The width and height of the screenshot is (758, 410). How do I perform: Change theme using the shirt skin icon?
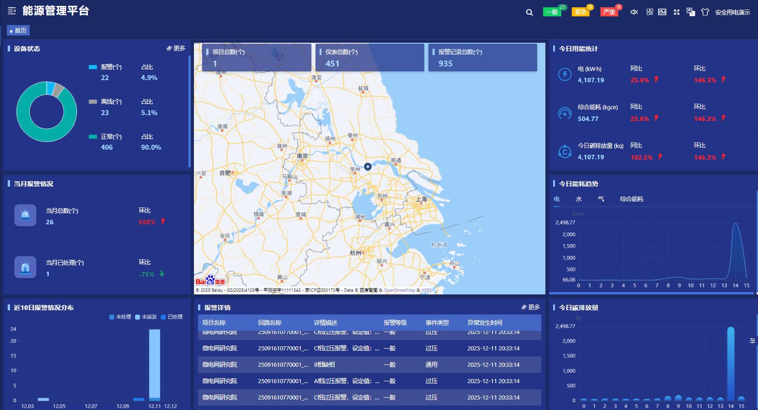pyautogui.click(x=705, y=12)
